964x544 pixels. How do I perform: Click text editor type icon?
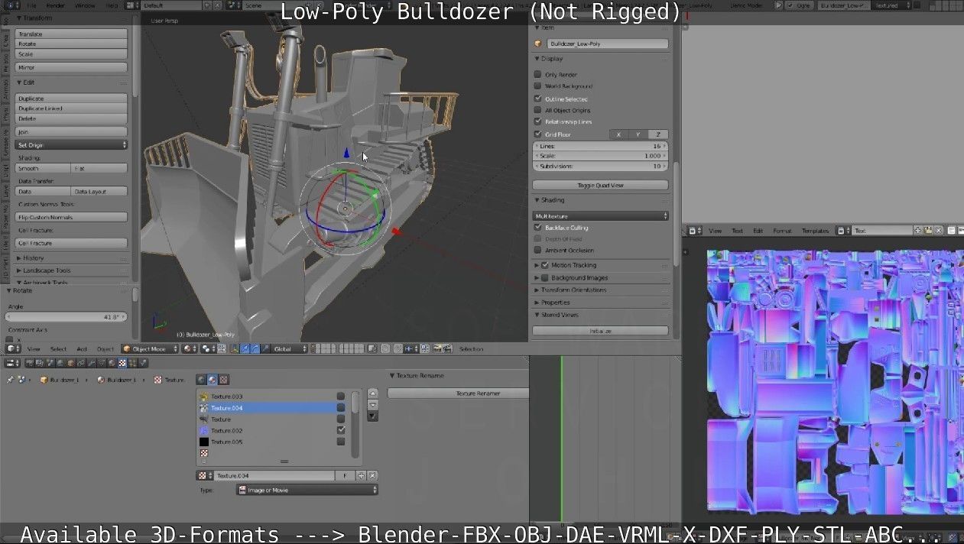point(694,230)
